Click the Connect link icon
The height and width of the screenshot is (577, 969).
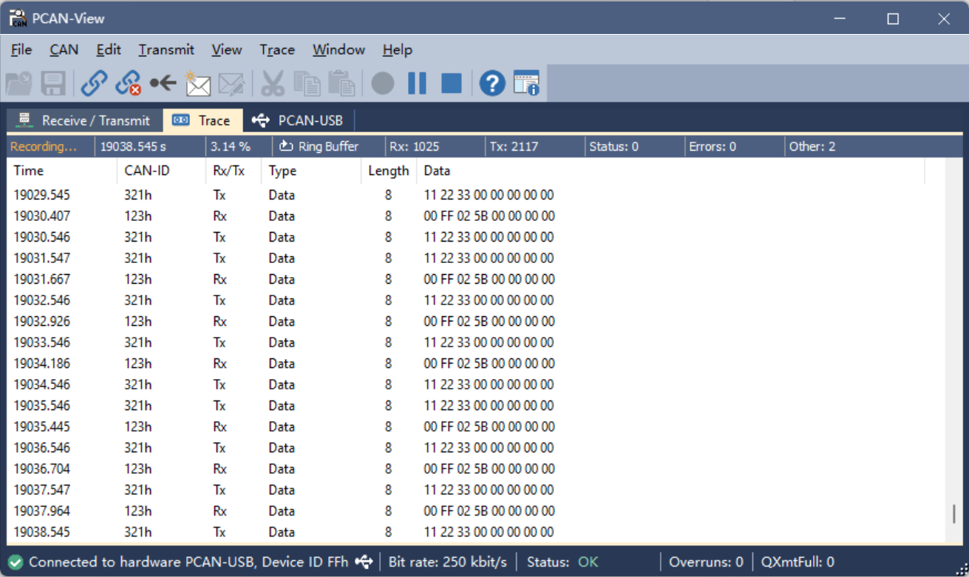94,83
